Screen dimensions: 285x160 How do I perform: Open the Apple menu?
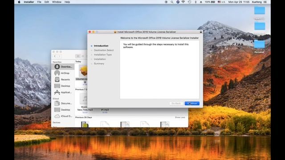tap(19, 2)
